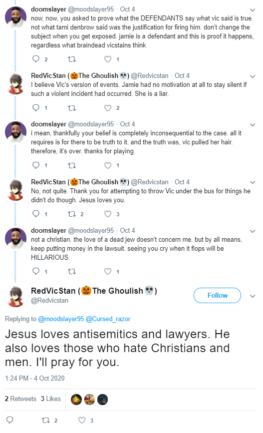
Task: Open the chevron menu beside the Follow button
Action: (252, 296)
